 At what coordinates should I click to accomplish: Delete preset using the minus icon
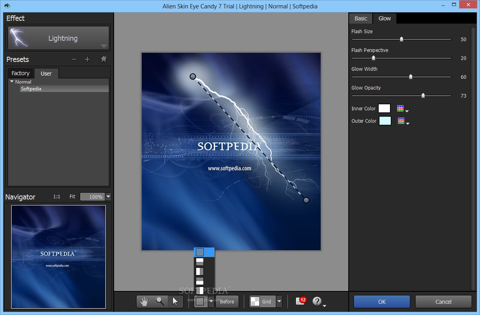click(74, 59)
